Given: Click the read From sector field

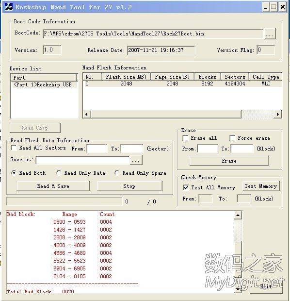Looking at the screenshot, I should (97, 149).
